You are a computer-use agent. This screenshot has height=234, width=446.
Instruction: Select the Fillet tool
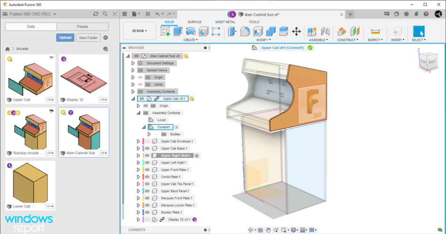click(245, 31)
